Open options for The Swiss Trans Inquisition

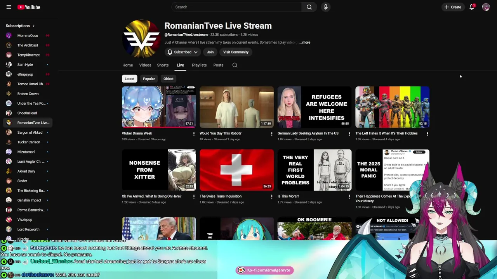pos(271,196)
